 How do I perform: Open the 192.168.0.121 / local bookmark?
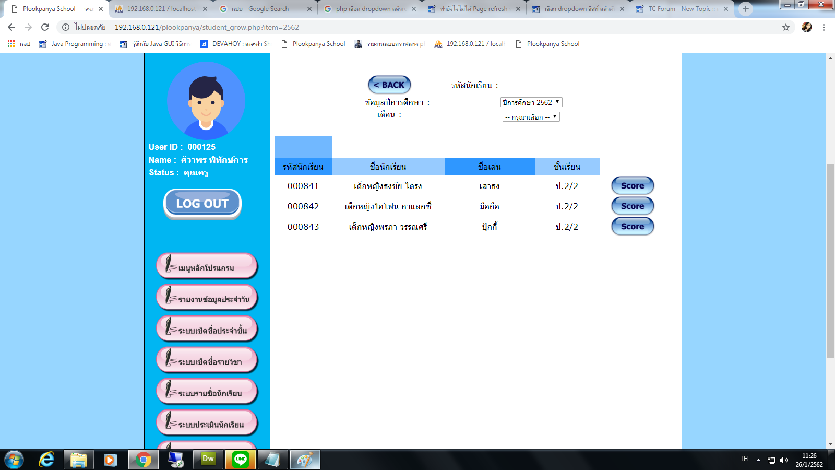[x=470, y=44]
